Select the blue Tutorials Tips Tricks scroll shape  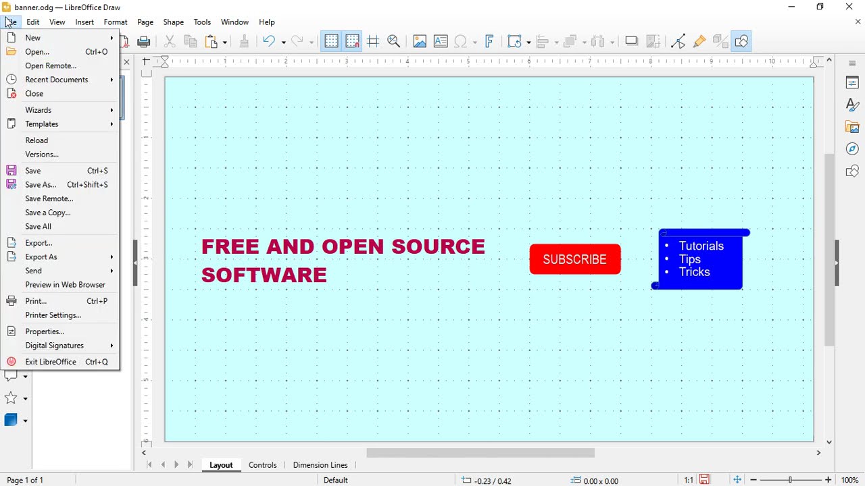pos(700,259)
